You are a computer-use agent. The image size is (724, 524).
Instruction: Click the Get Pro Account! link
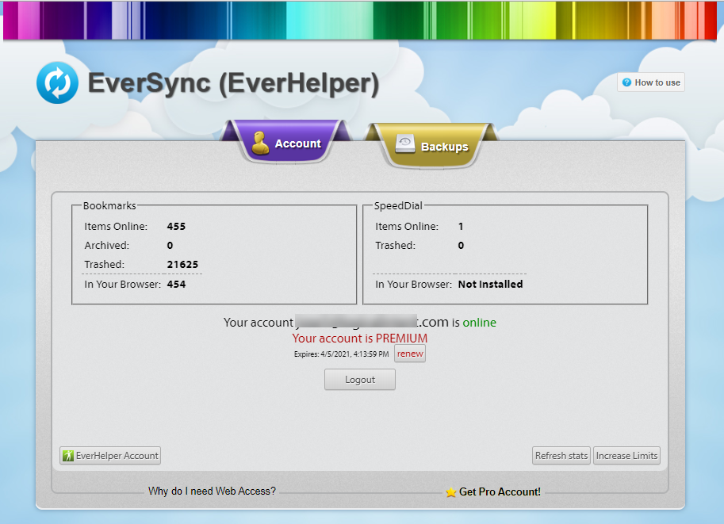(500, 492)
